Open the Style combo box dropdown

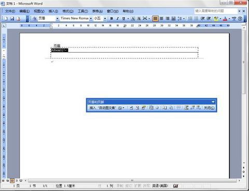pyautogui.click(x=58, y=19)
